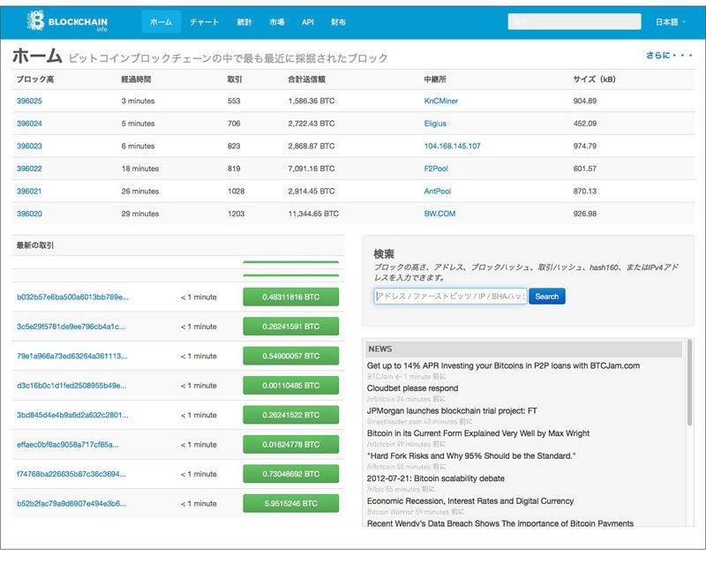Image resolution: width=706 pixels, height=564 pixels.
Task: Focus the top header search box
Action: 575,21
